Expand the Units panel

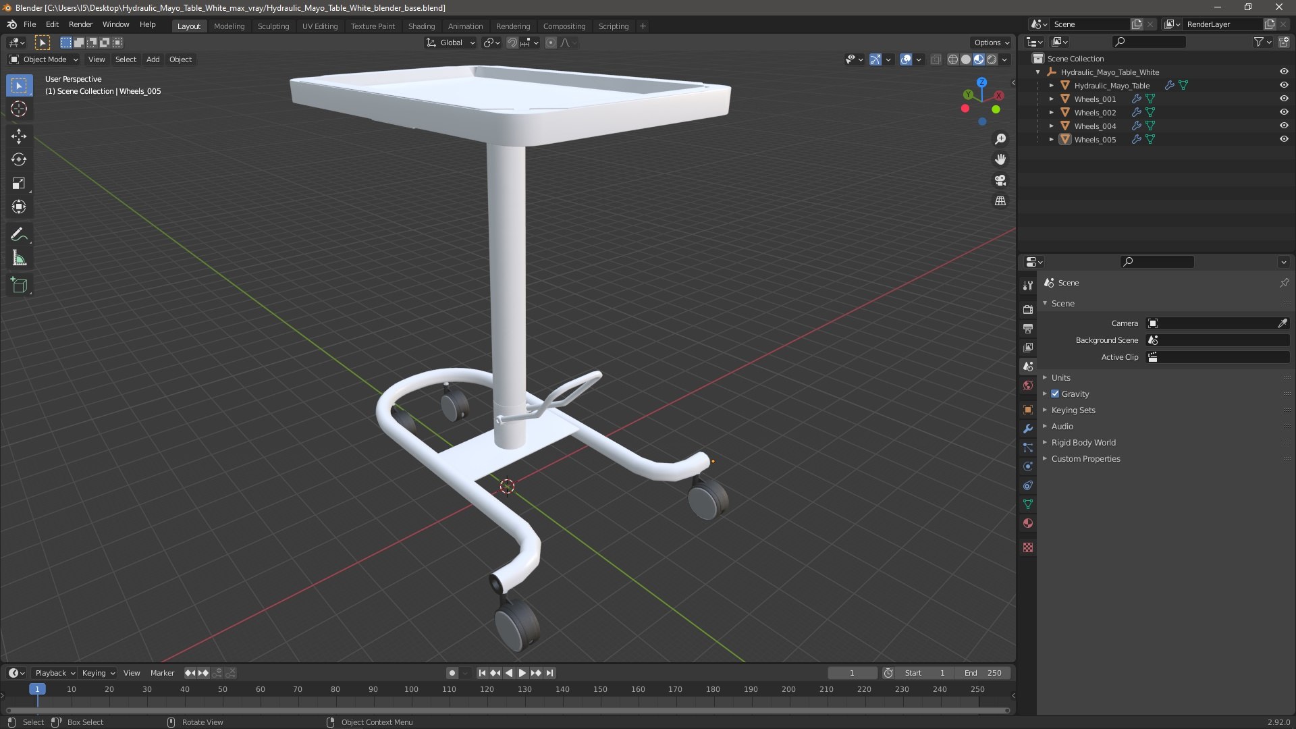(x=1060, y=378)
